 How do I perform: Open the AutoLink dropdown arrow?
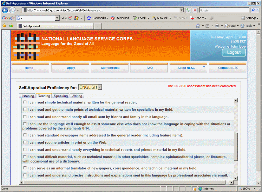[170, 18]
